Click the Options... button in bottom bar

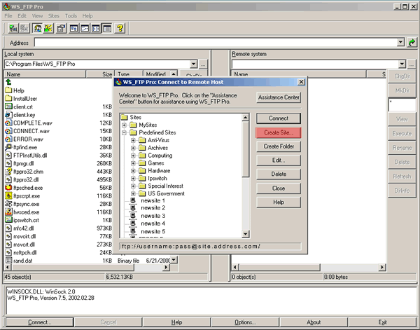pos(245,322)
